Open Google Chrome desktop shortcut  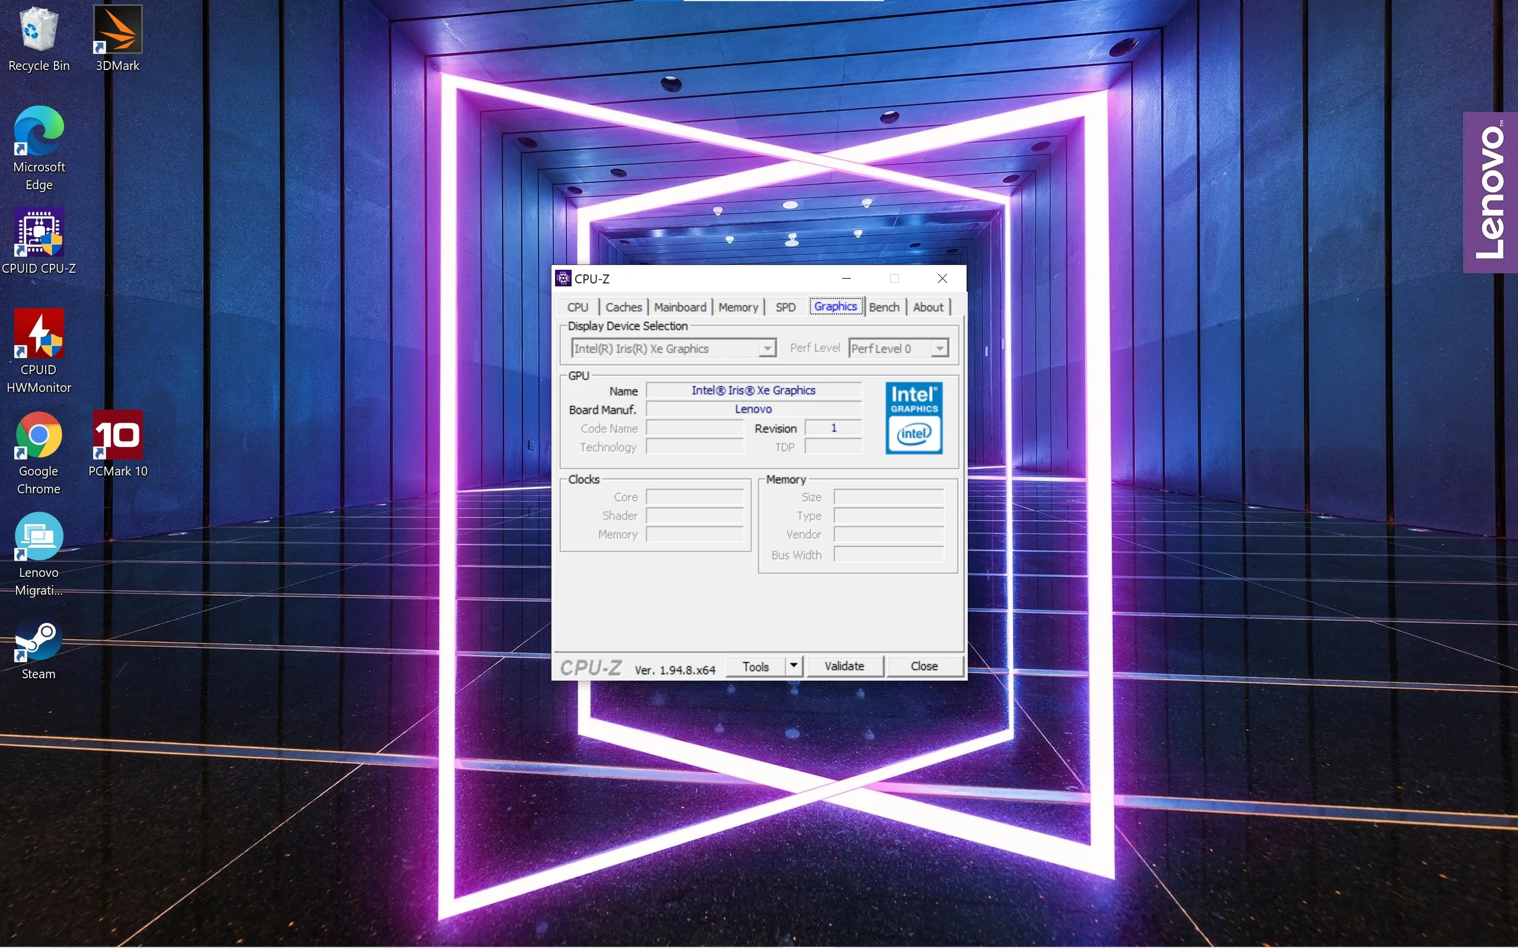[x=39, y=454]
